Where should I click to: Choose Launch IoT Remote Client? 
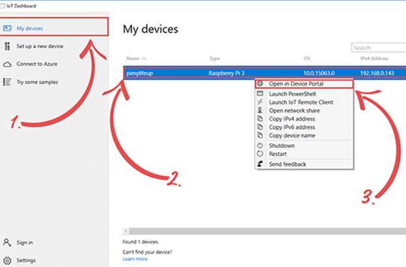(x=300, y=103)
